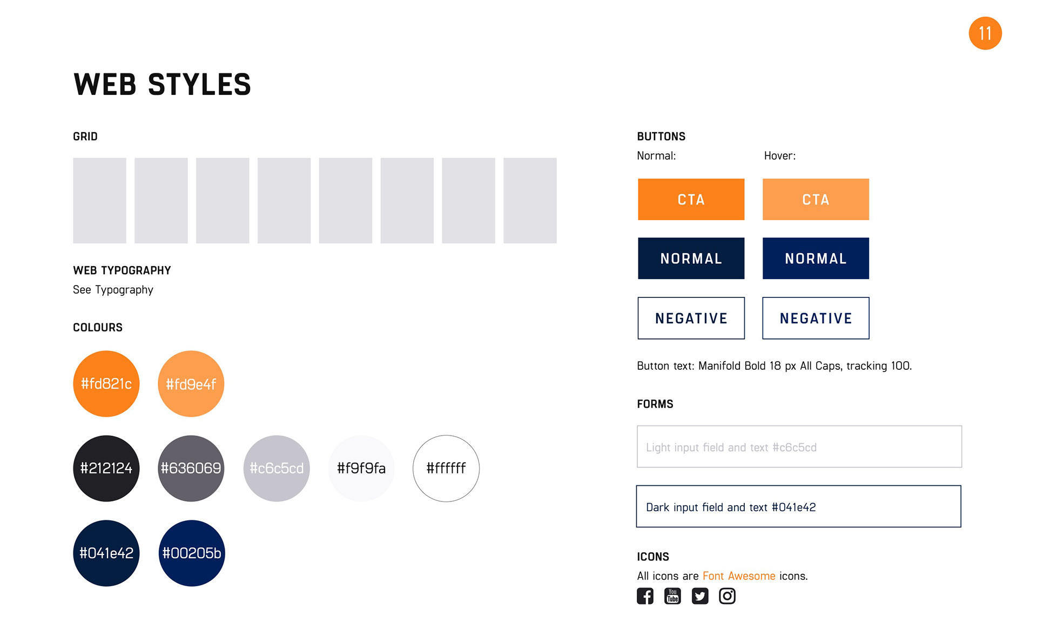Click into the light input field

pyautogui.click(x=799, y=447)
